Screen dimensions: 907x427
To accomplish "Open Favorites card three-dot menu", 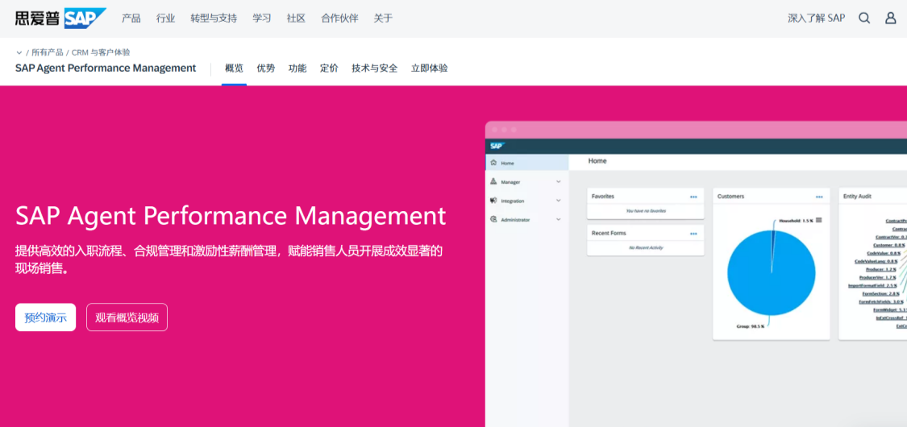I will coord(693,197).
